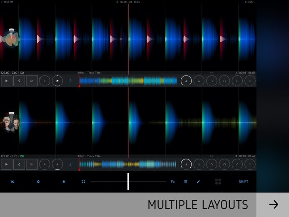289x217 pixels.
Task: Tap the plus circle knob on bottom deck
Action: 57,164
